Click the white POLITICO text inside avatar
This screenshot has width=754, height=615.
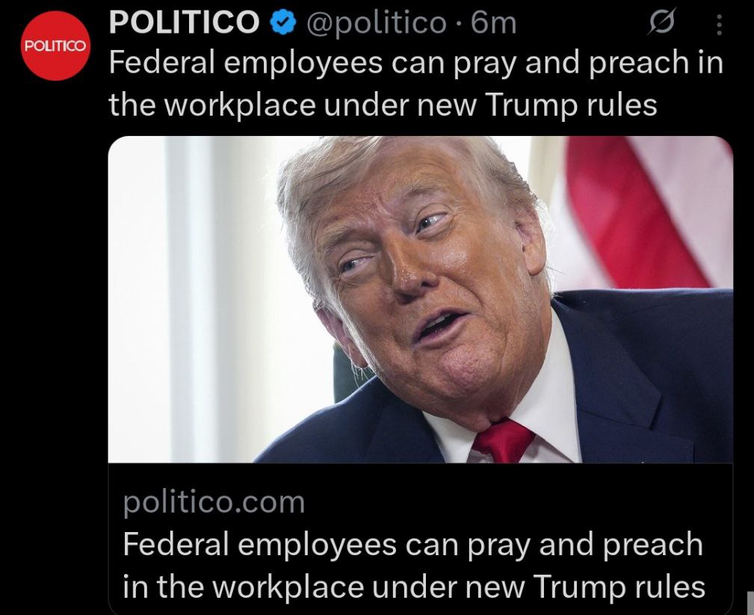(x=55, y=46)
